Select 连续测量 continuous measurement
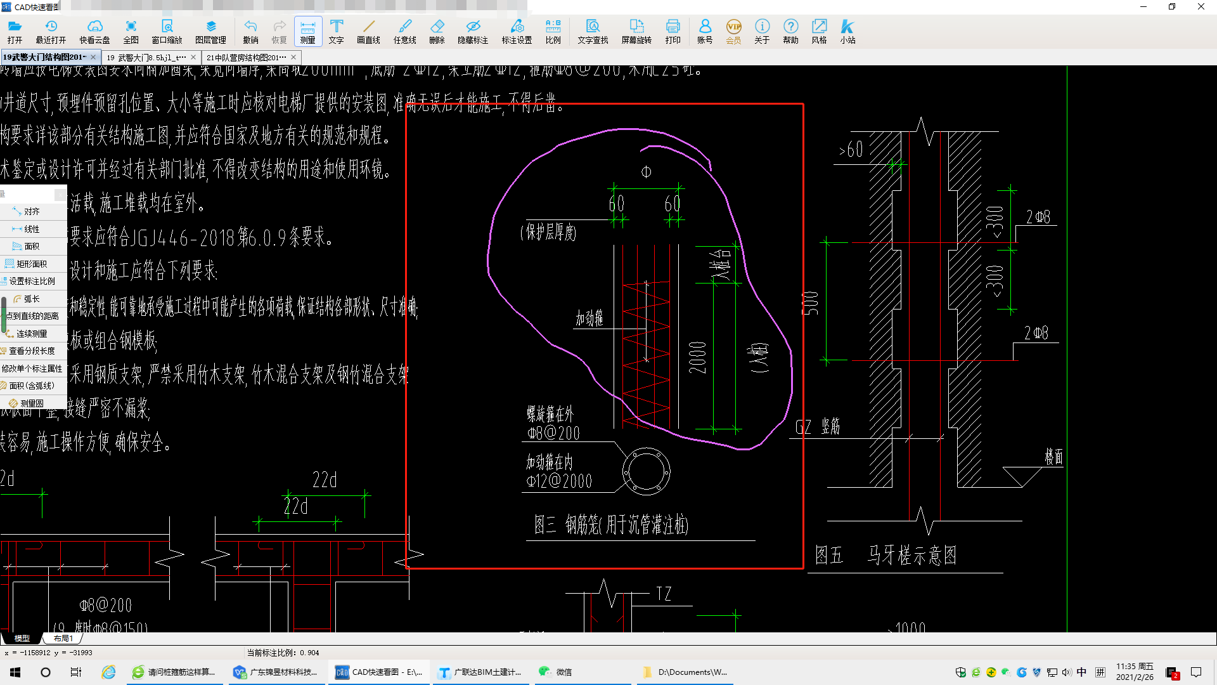 point(33,334)
